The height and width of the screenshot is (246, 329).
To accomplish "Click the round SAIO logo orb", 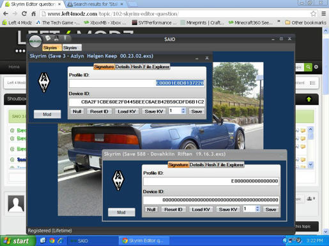I will (35, 41).
